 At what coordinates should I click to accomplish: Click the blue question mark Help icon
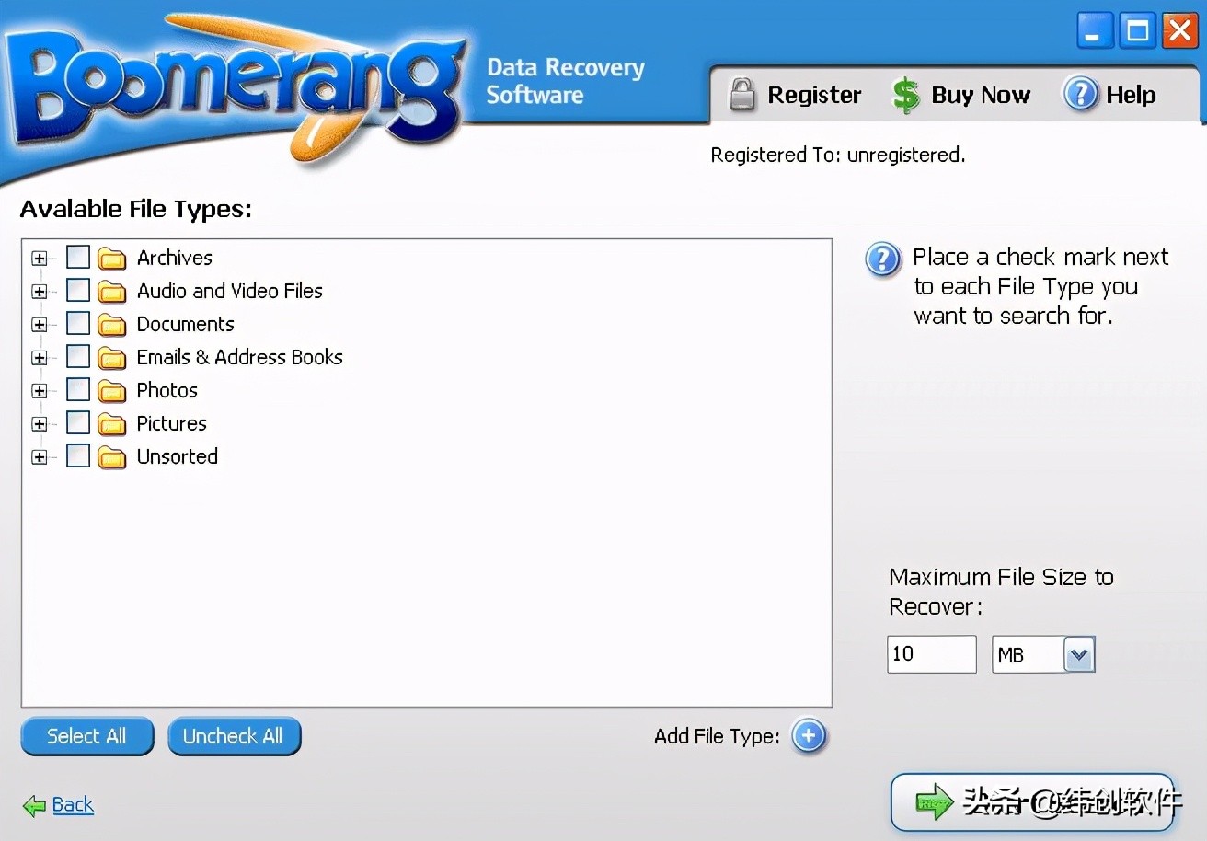point(1081,94)
